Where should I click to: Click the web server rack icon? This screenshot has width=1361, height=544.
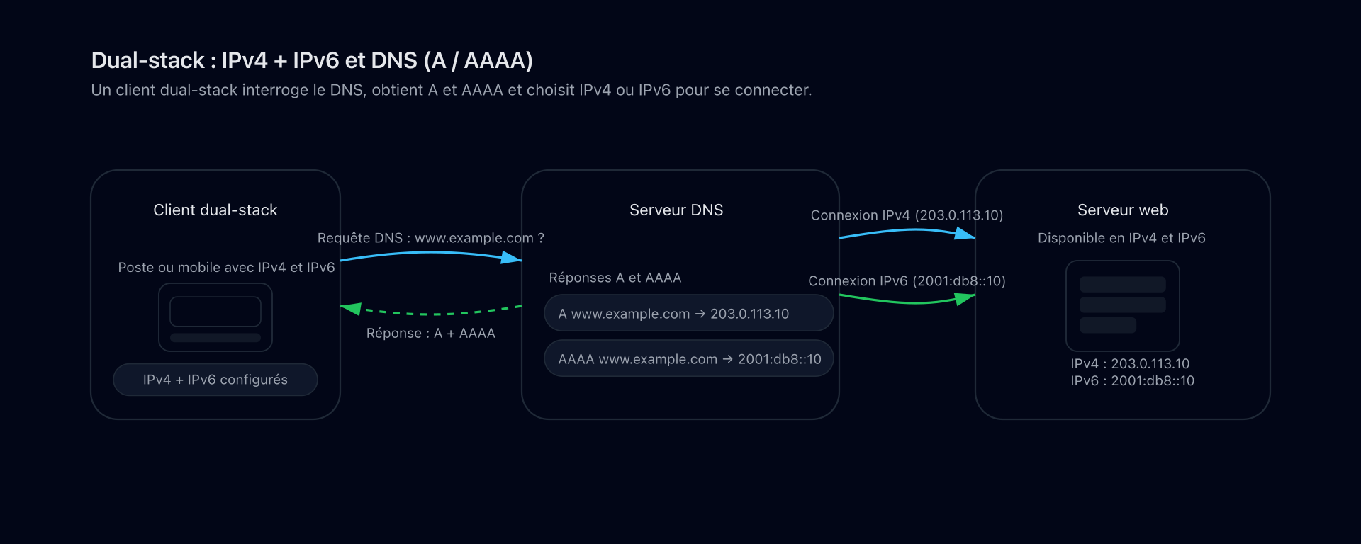(1122, 305)
